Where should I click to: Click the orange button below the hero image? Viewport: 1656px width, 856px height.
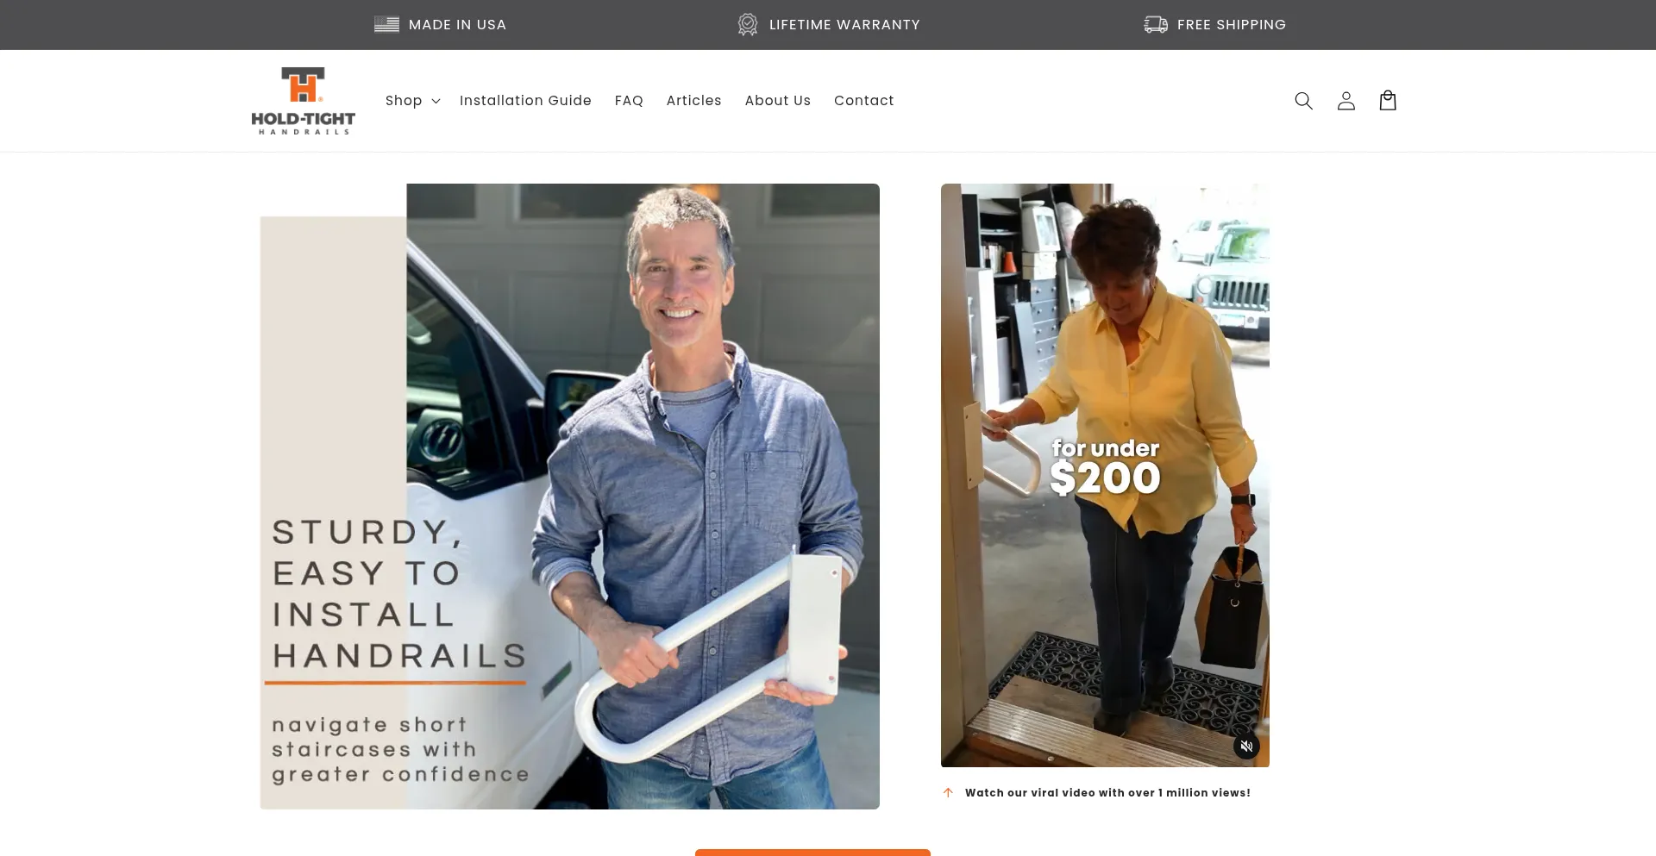(x=812, y=852)
